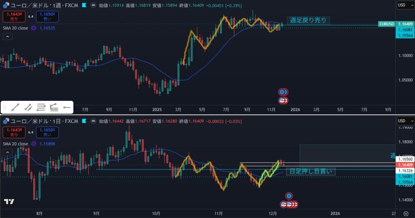Screen dimensions: 415x218
Task: Pick the three horizontal lines tool
Action: (41, 107)
